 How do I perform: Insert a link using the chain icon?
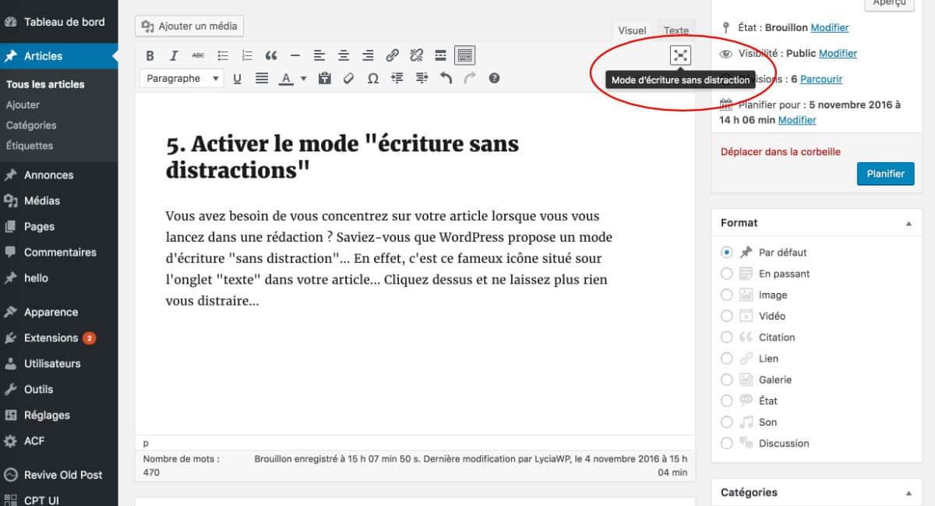[x=392, y=55]
